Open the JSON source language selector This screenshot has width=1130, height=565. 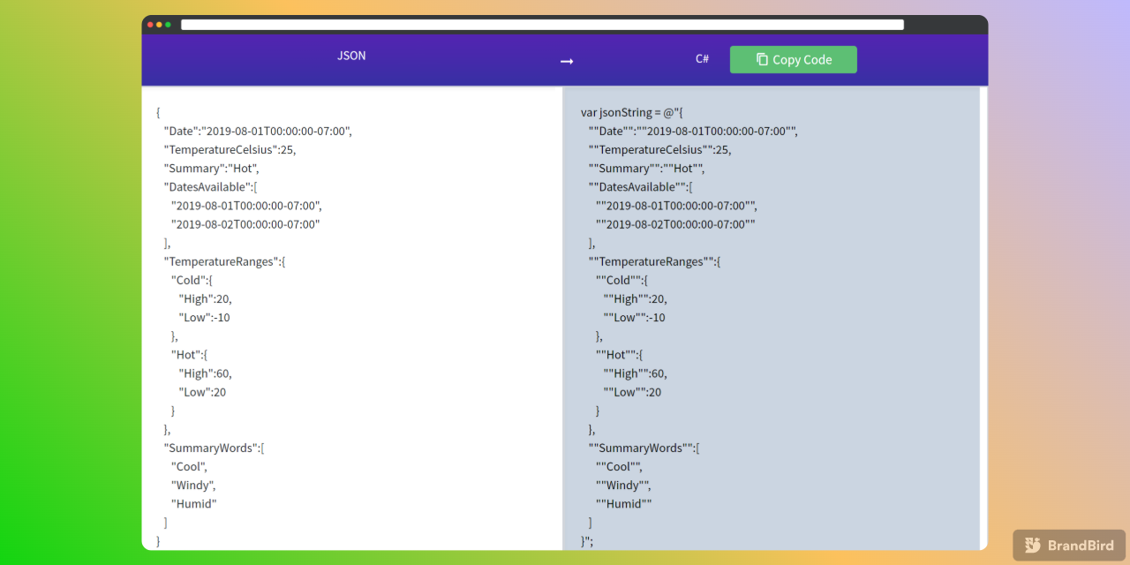click(351, 55)
